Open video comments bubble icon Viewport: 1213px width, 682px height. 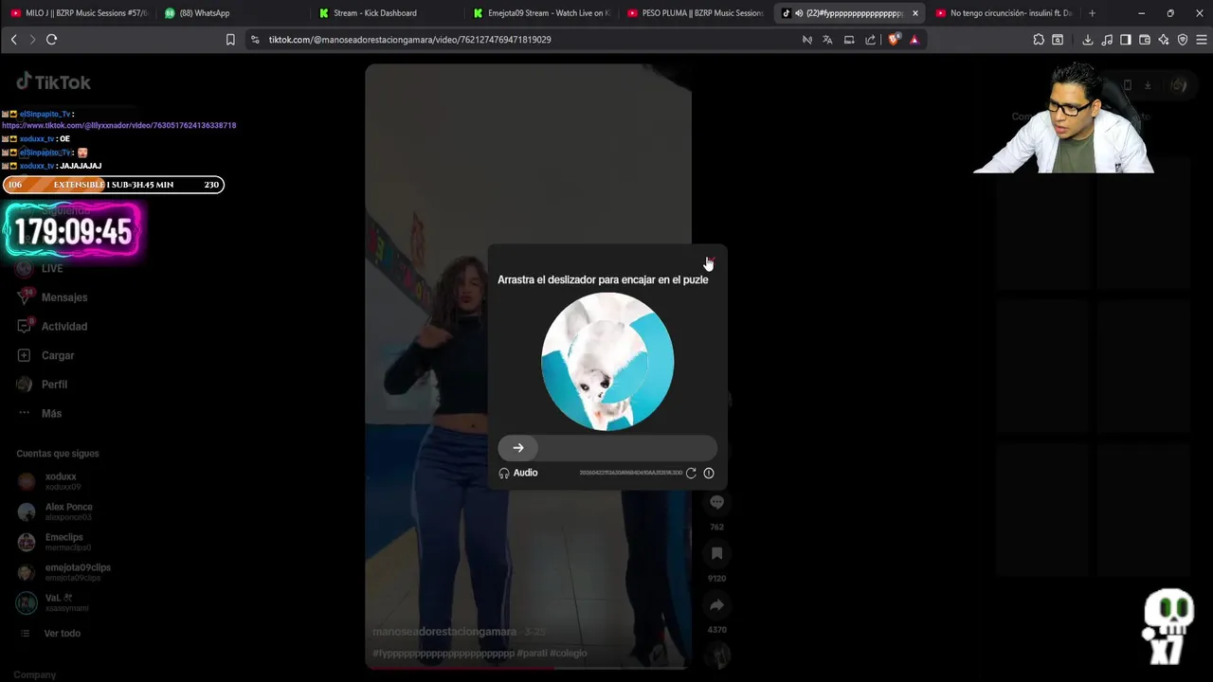pos(716,503)
